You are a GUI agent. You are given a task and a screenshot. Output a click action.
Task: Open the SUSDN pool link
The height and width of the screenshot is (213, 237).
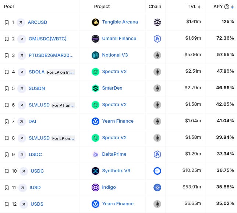point(37,89)
